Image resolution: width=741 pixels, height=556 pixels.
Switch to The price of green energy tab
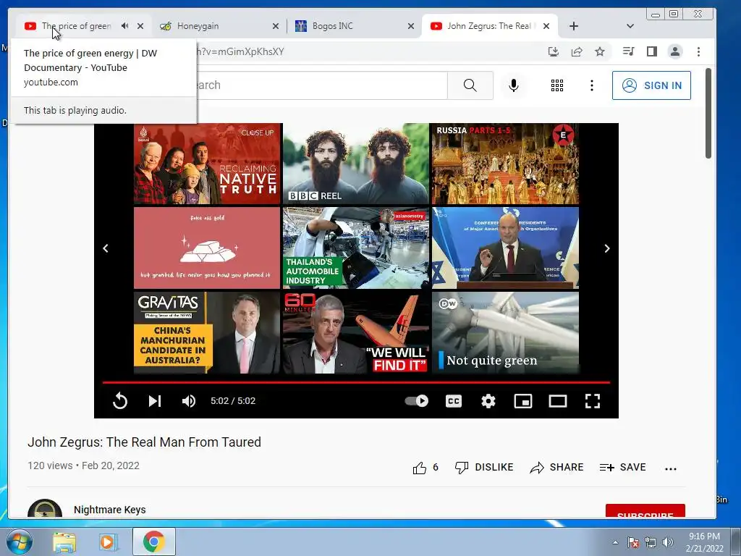75,26
